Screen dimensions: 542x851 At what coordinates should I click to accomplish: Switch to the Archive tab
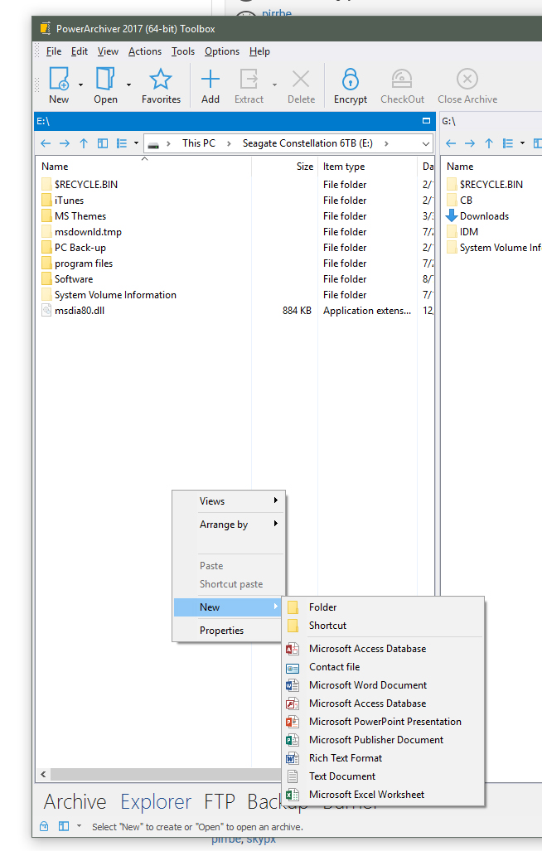[75, 801]
